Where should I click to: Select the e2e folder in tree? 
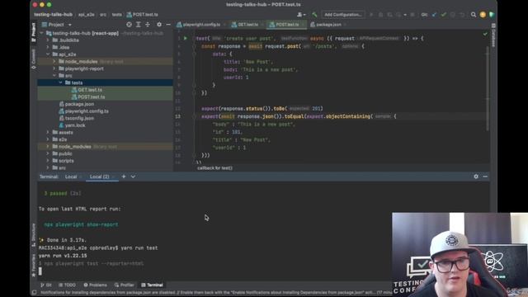coord(63,139)
